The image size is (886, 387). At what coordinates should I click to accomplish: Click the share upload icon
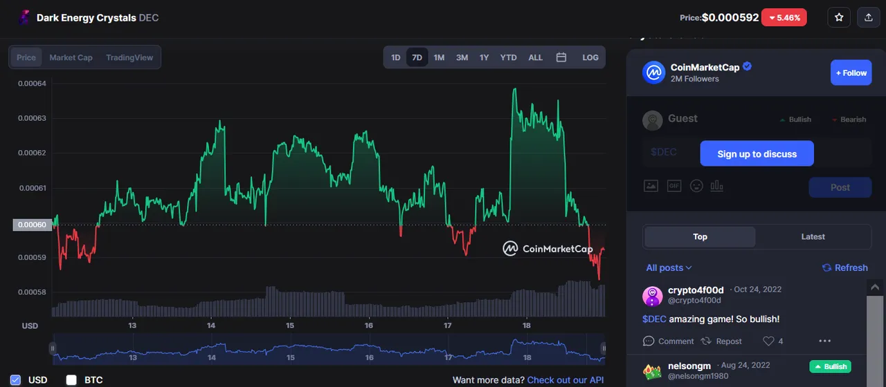coord(869,18)
